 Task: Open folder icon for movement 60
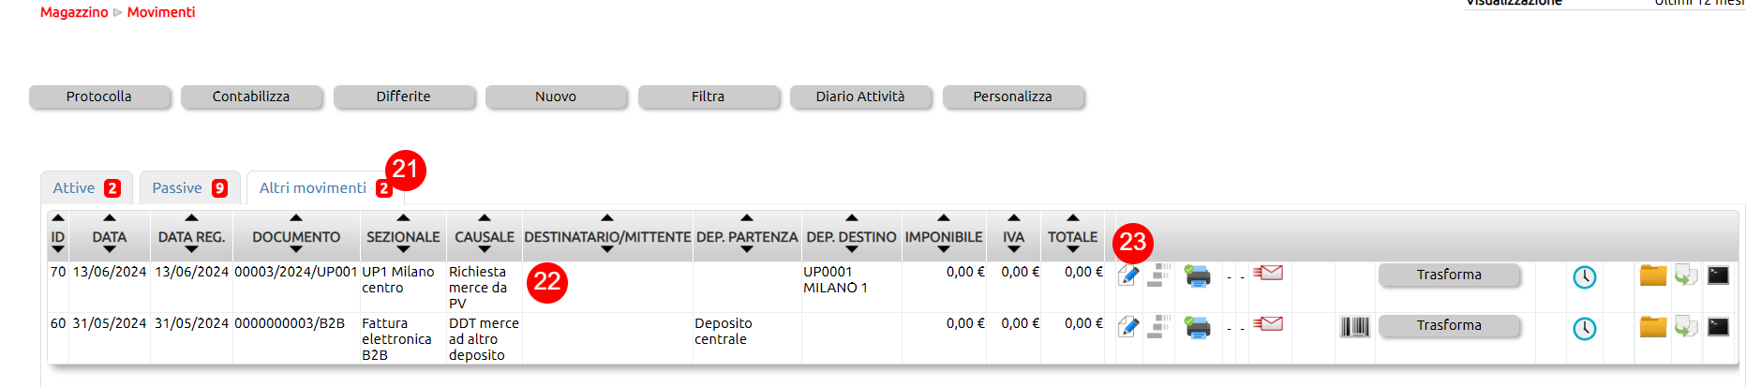tap(1653, 326)
